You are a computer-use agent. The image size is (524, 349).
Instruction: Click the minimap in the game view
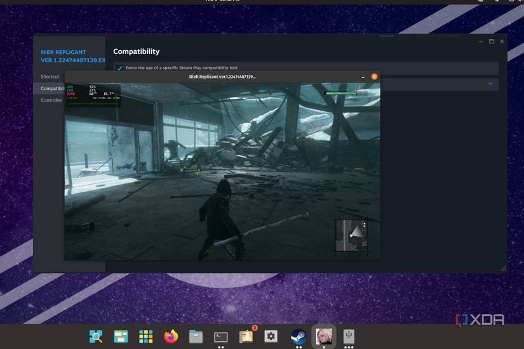point(352,235)
